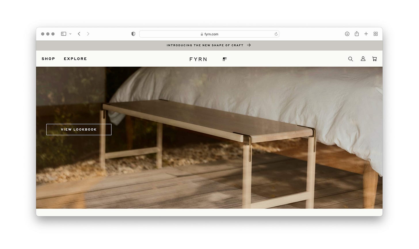This screenshot has width=419, height=249.
Task: Click the padlock icon beside fyrn.com
Action: click(x=202, y=34)
